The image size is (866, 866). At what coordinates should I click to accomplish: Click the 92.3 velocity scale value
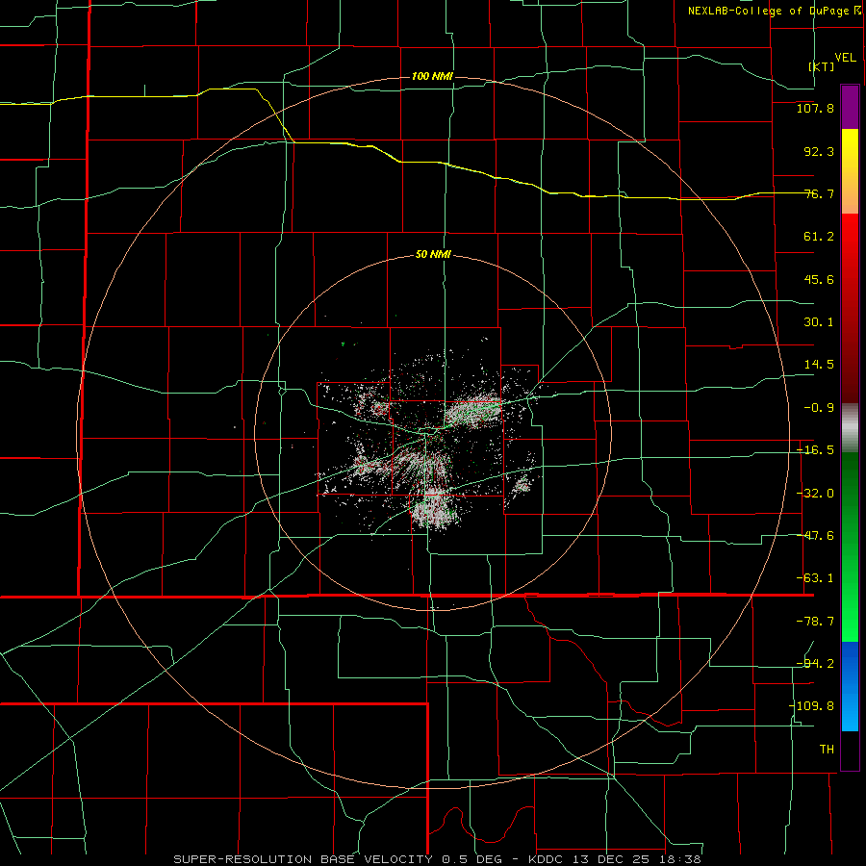[819, 151]
